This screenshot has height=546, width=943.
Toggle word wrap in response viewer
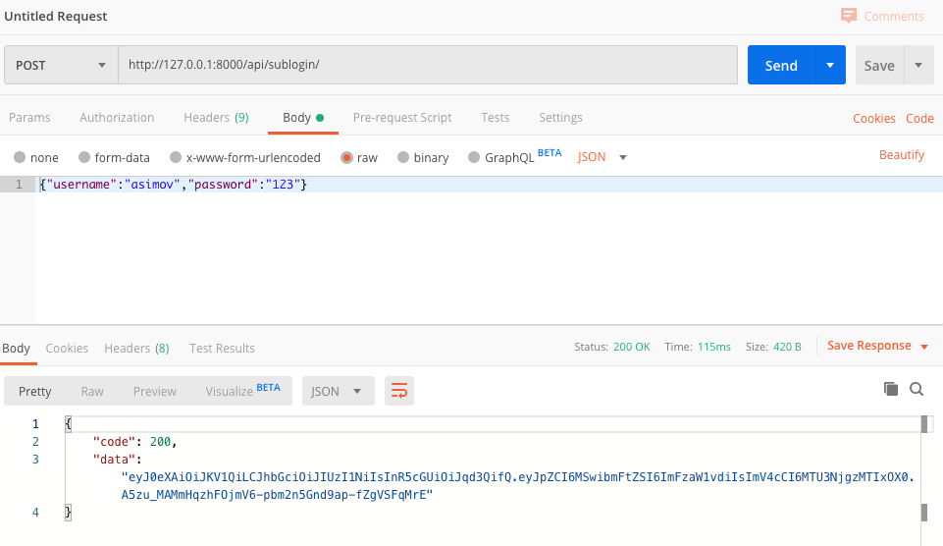coord(399,391)
